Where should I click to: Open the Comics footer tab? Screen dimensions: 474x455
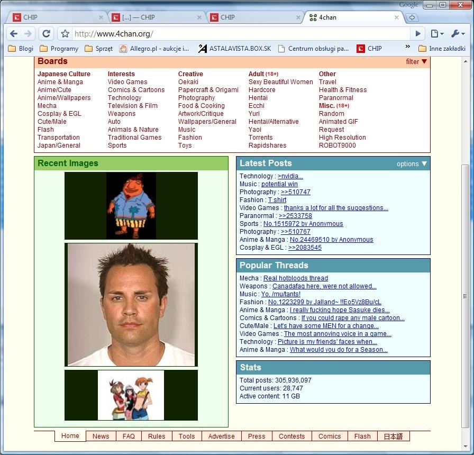pyautogui.click(x=330, y=436)
